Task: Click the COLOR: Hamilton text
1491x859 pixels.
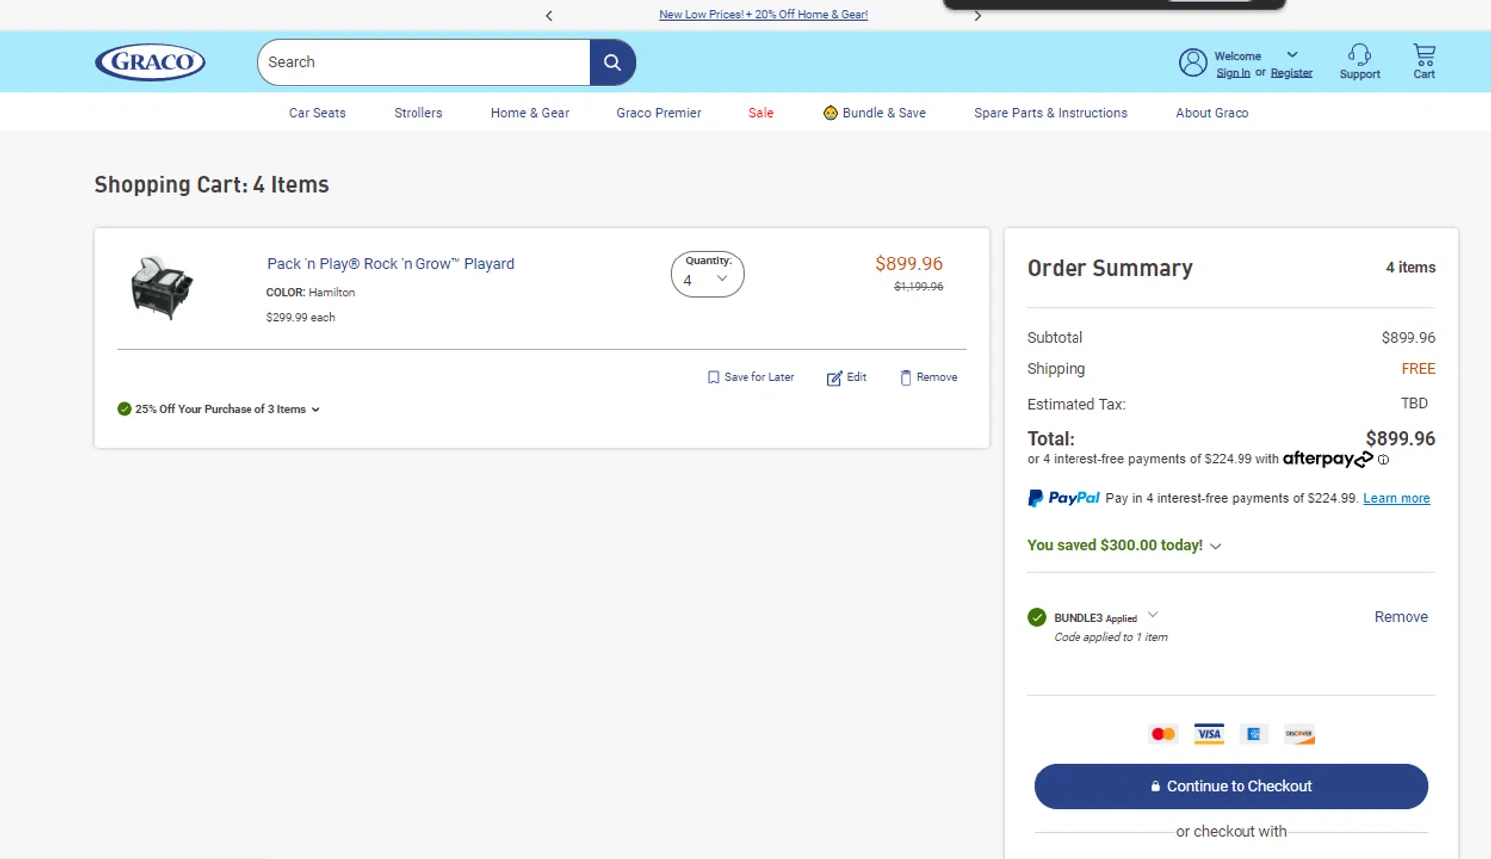Action: coord(310,293)
